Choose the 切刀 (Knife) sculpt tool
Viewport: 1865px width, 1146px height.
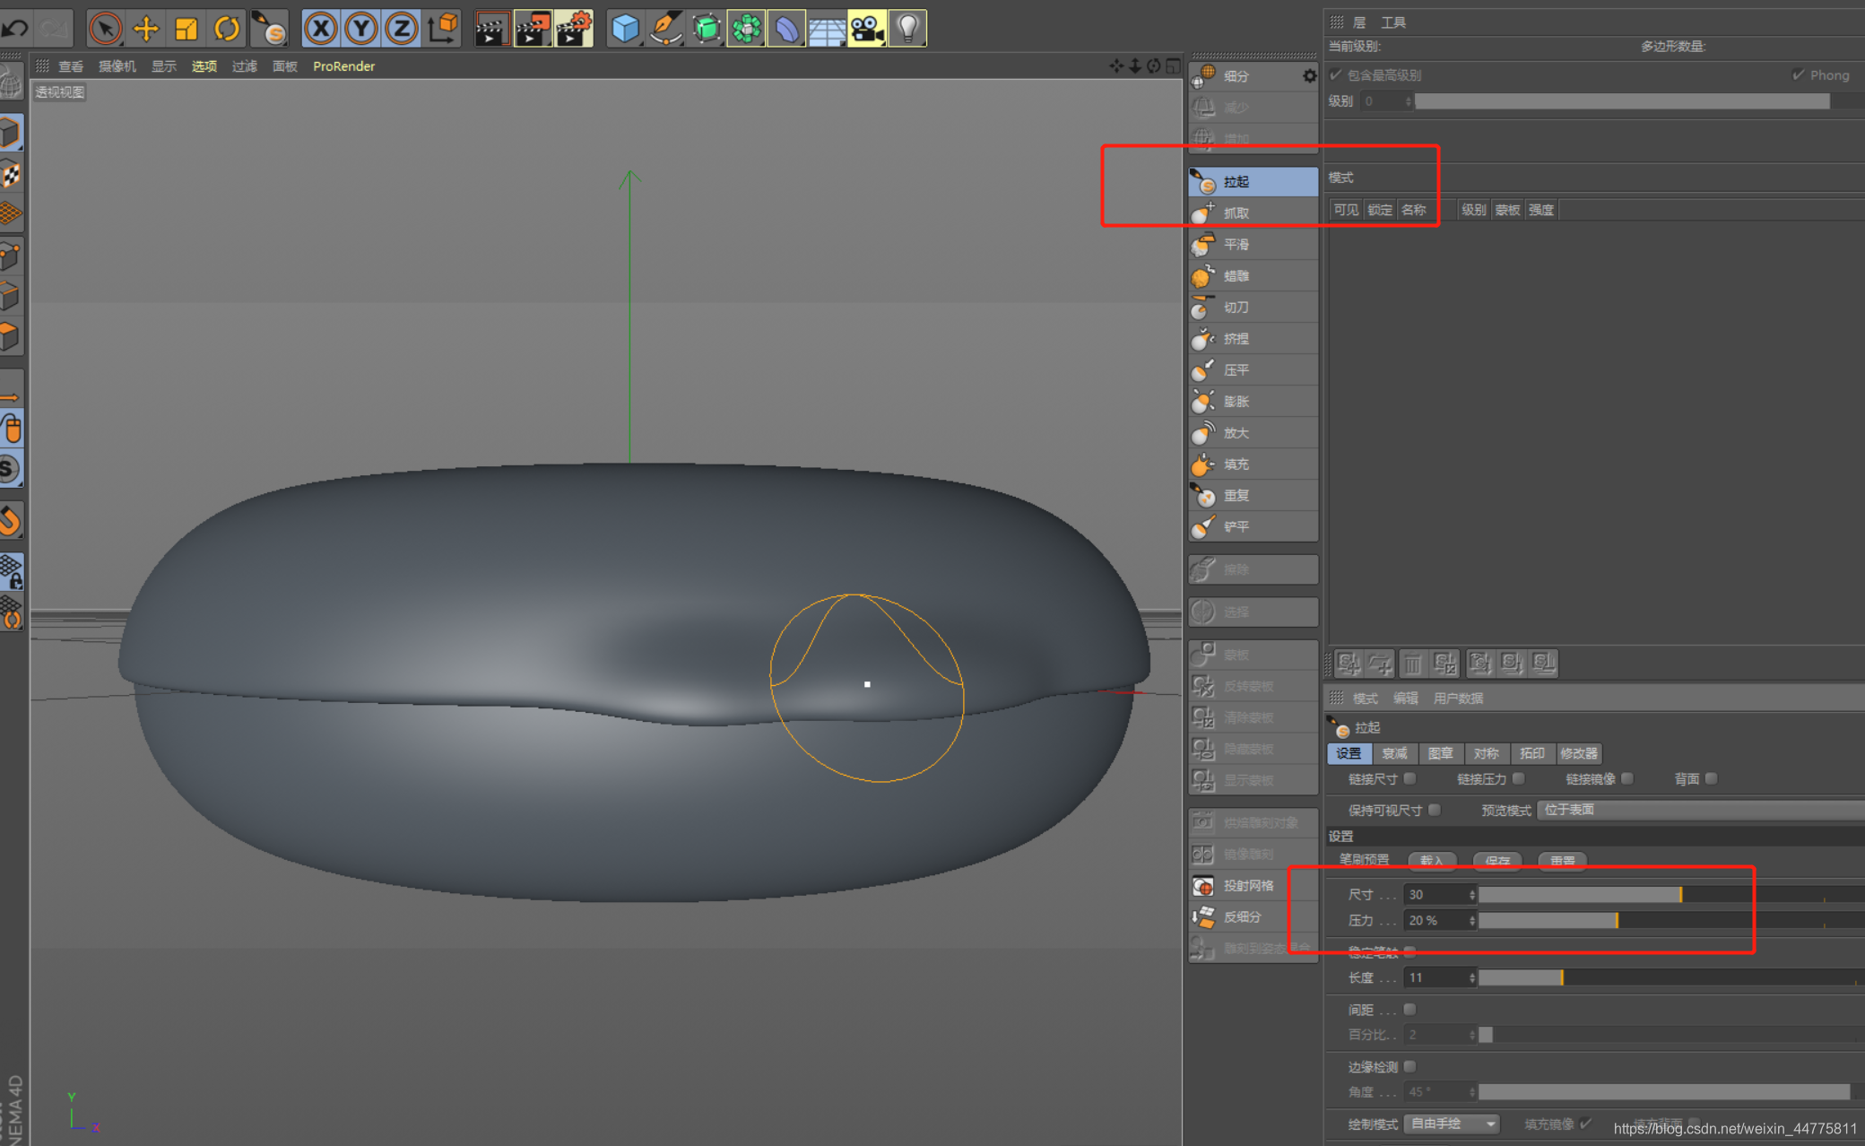coord(1236,307)
